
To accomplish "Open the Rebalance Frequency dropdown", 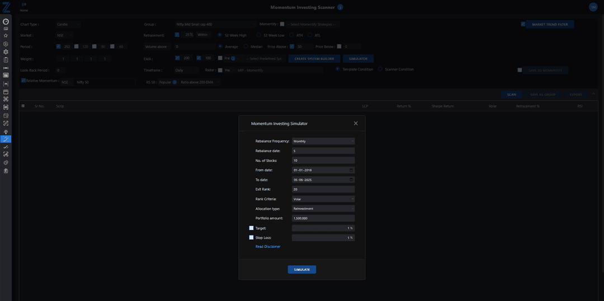I will [x=323, y=141].
